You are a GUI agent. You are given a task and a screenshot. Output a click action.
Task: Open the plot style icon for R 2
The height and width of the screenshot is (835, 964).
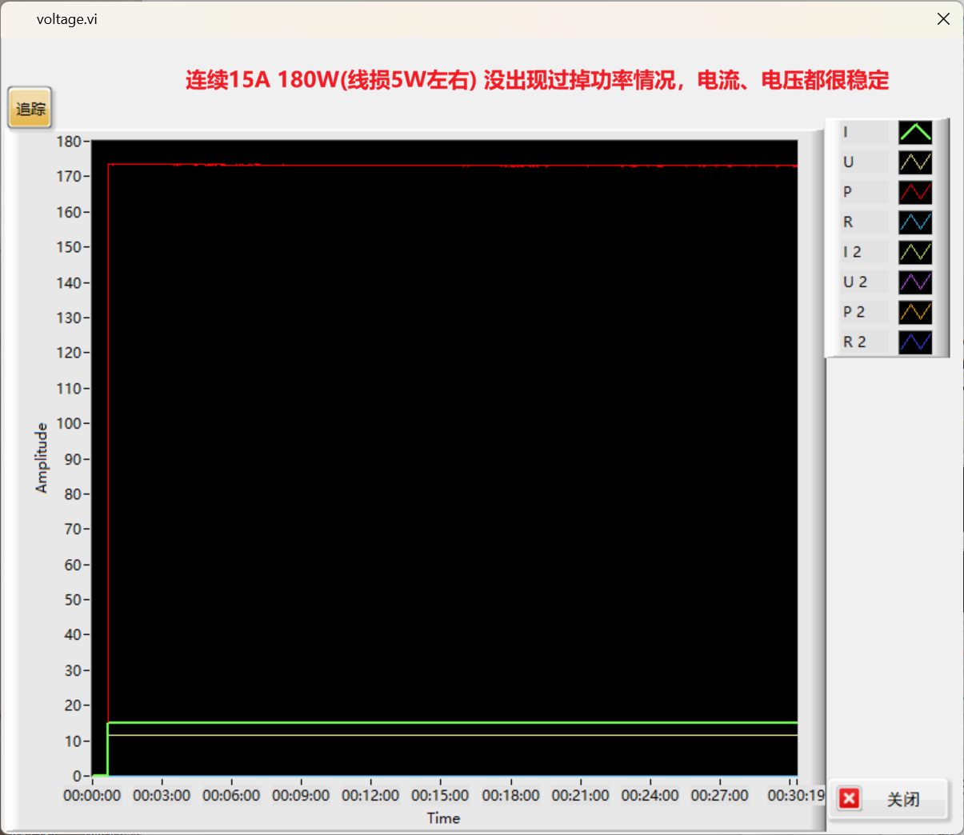(x=915, y=342)
